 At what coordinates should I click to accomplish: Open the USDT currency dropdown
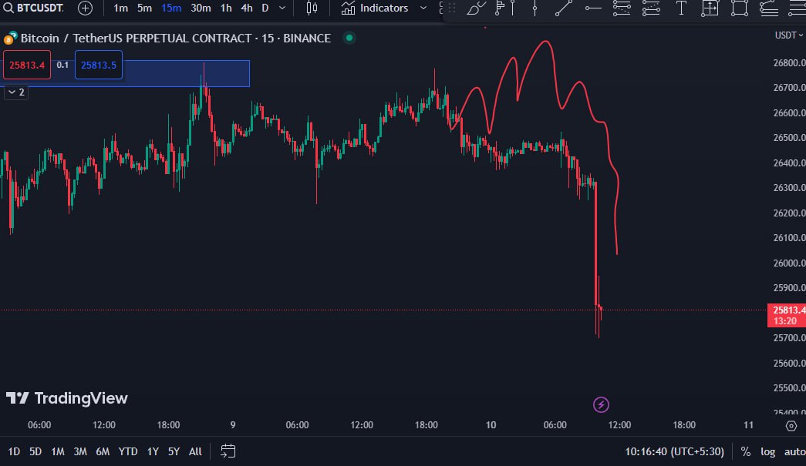pos(788,35)
